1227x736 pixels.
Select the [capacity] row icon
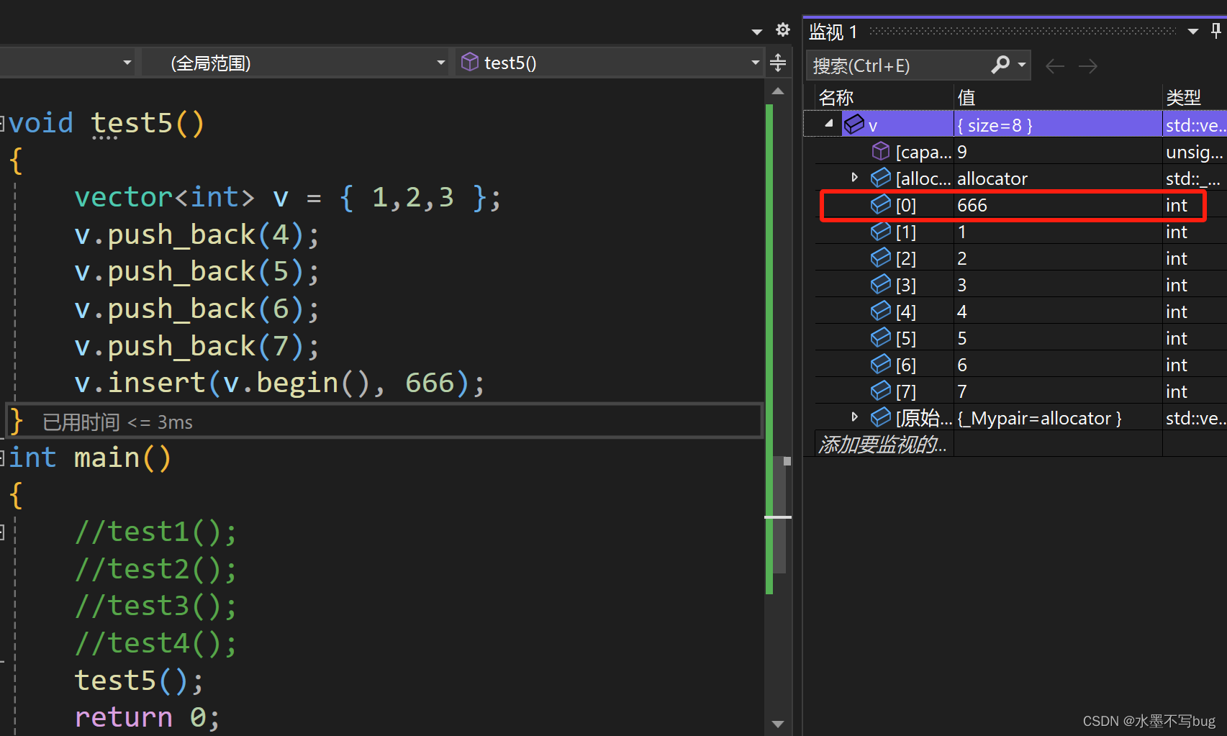[881, 151]
